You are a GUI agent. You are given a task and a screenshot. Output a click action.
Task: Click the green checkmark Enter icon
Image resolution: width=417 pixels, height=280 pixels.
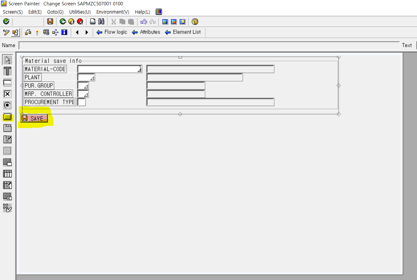tap(6, 21)
